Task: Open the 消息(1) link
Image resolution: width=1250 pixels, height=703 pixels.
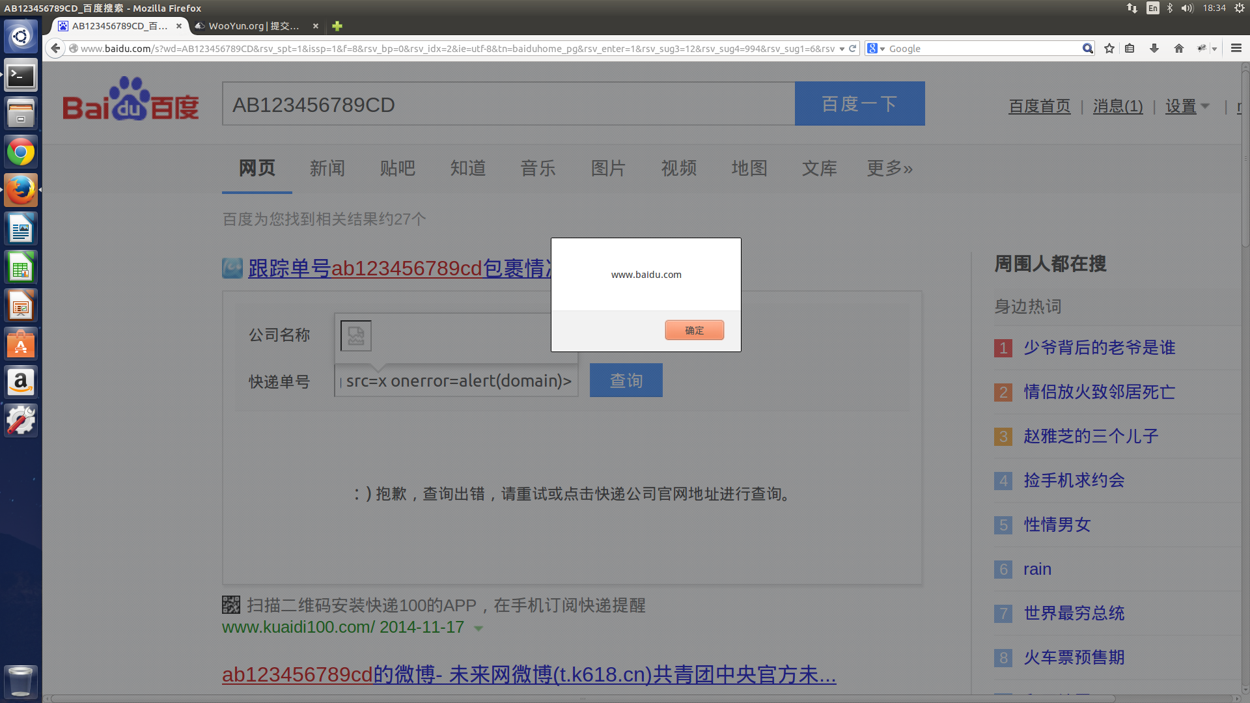Action: tap(1118, 106)
